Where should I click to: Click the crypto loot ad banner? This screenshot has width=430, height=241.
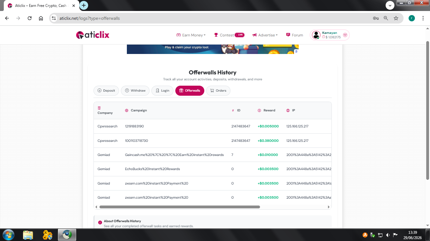[x=213, y=49]
